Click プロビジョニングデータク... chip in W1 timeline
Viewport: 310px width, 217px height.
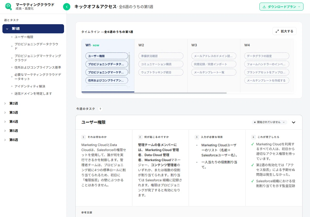coord(107,64)
